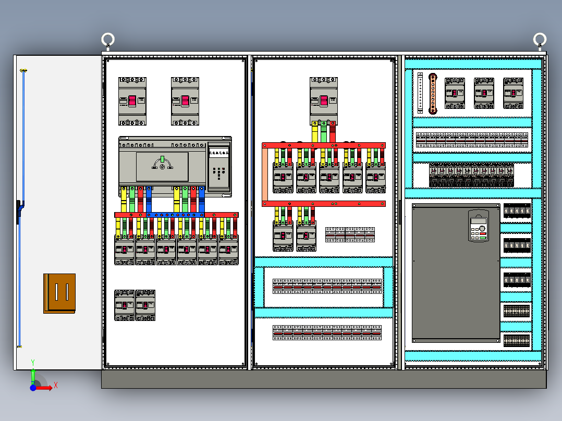Select the leftmost breaker in the six-breaker row
The width and height of the screenshot is (562, 421).
[x=125, y=250]
